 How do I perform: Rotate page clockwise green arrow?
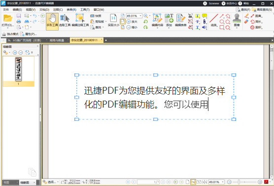pos(145,27)
